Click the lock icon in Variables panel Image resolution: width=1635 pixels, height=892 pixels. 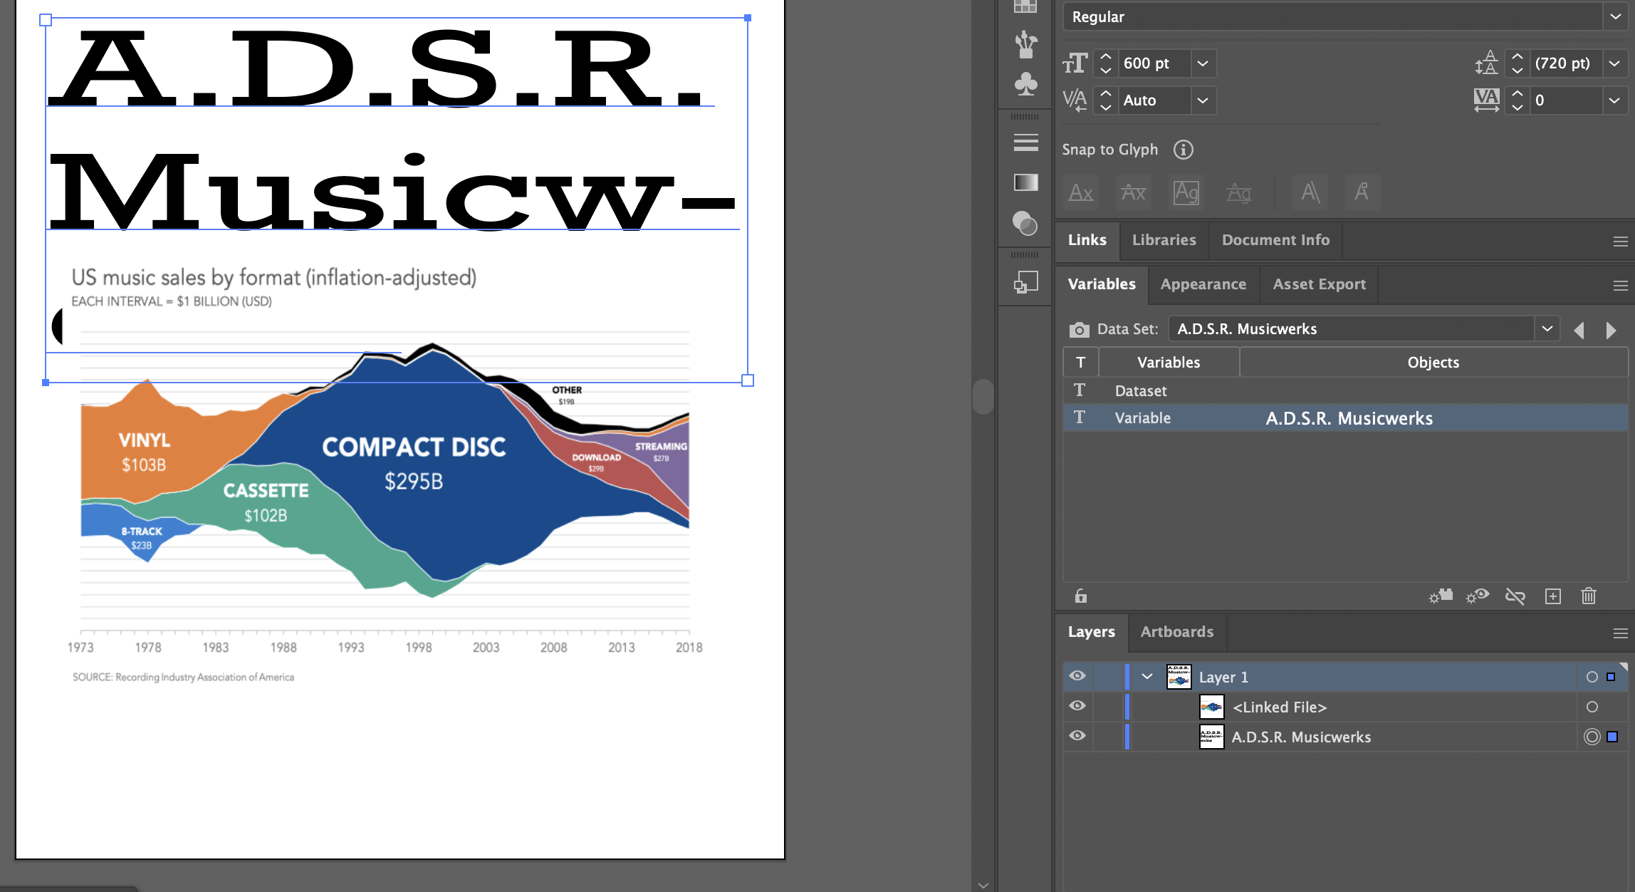tap(1081, 596)
